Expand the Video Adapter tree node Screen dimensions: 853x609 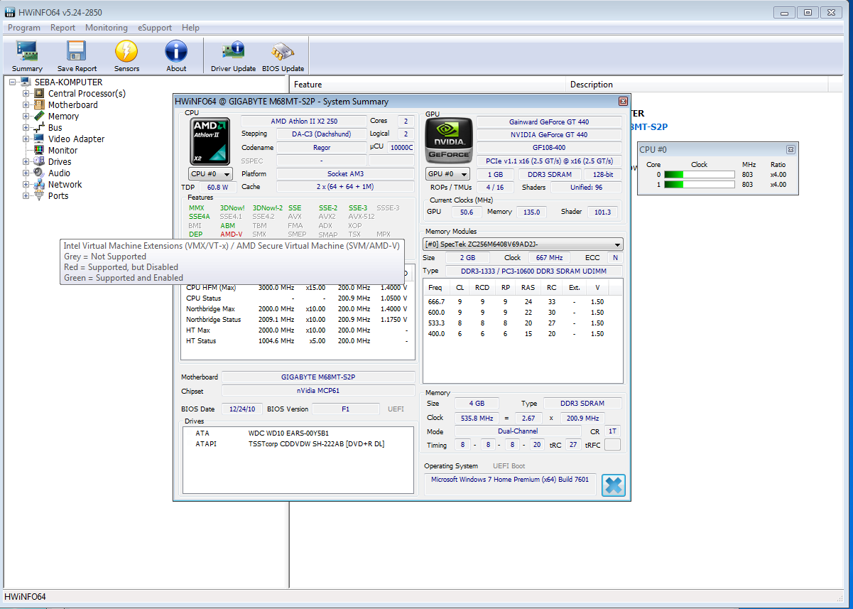(26, 139)
